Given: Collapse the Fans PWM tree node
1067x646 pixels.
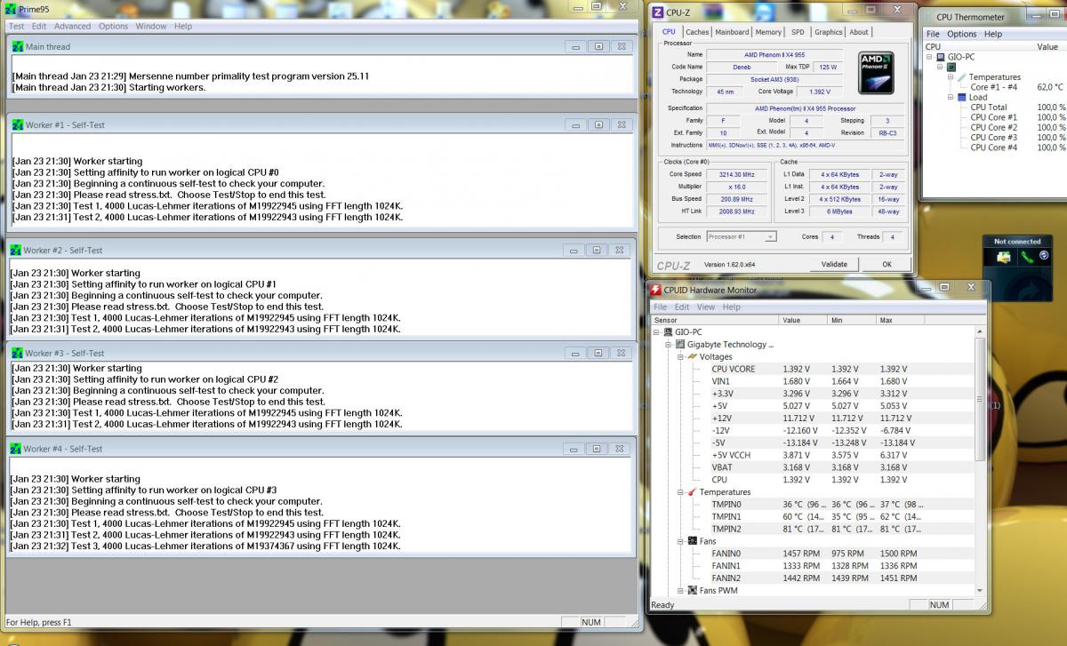Looking at the screenshot, I should pos(681,590).
